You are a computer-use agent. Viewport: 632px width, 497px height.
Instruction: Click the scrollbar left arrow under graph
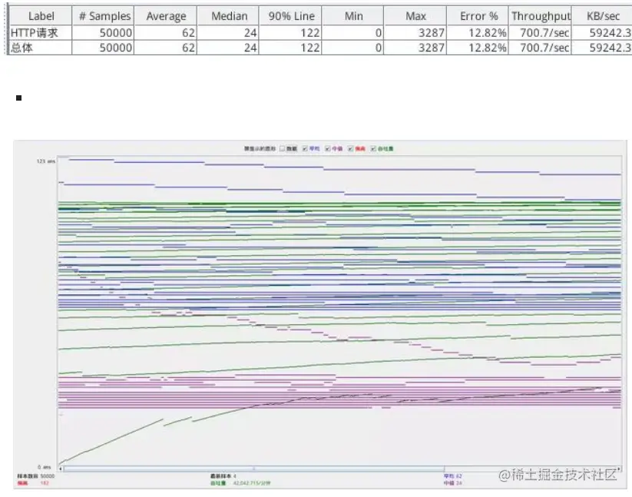tap(61, 469)
